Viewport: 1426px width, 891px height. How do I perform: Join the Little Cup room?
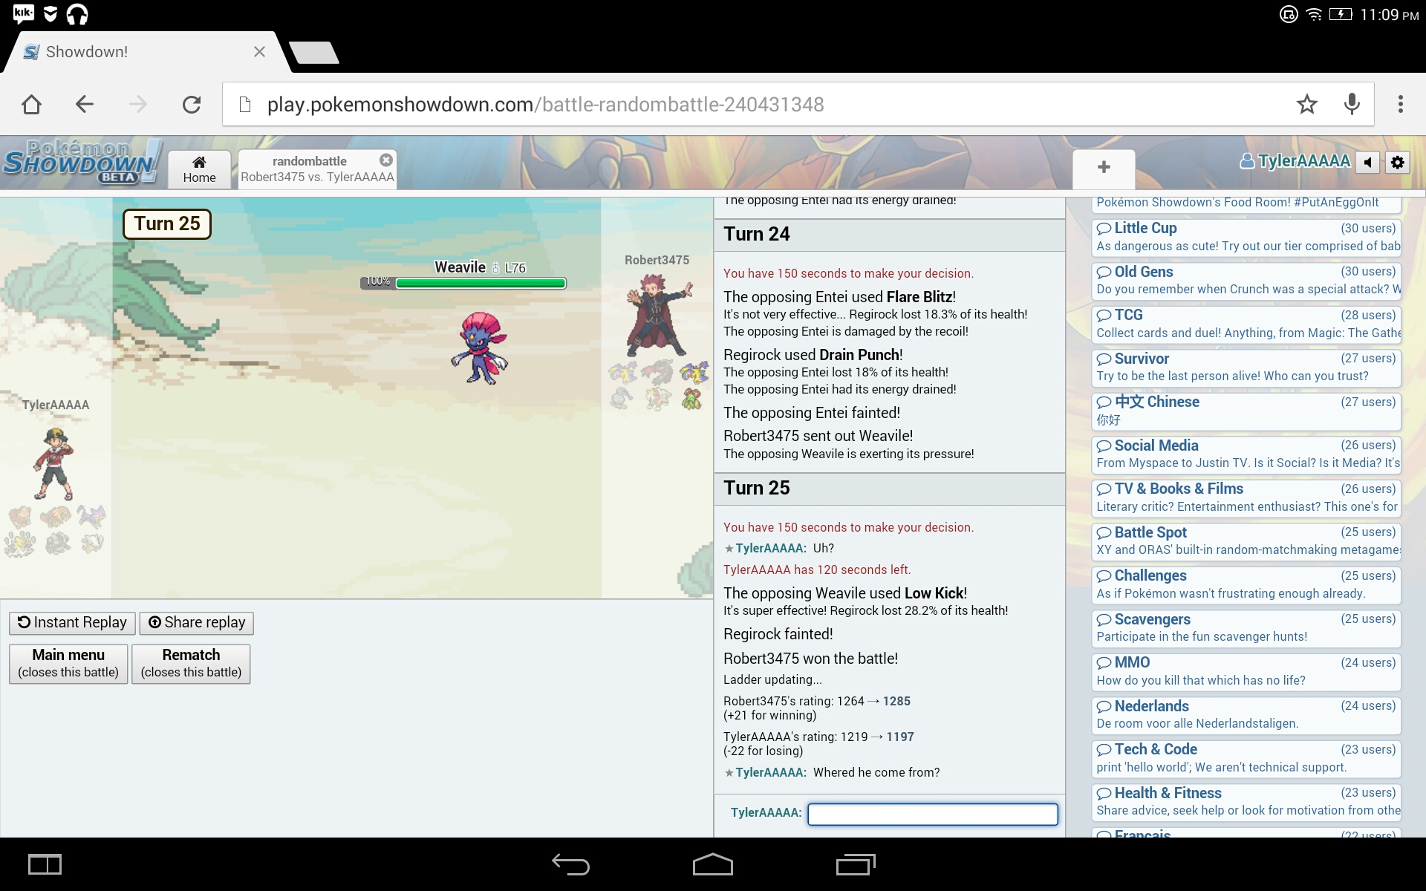click(x=1246, y=237)
